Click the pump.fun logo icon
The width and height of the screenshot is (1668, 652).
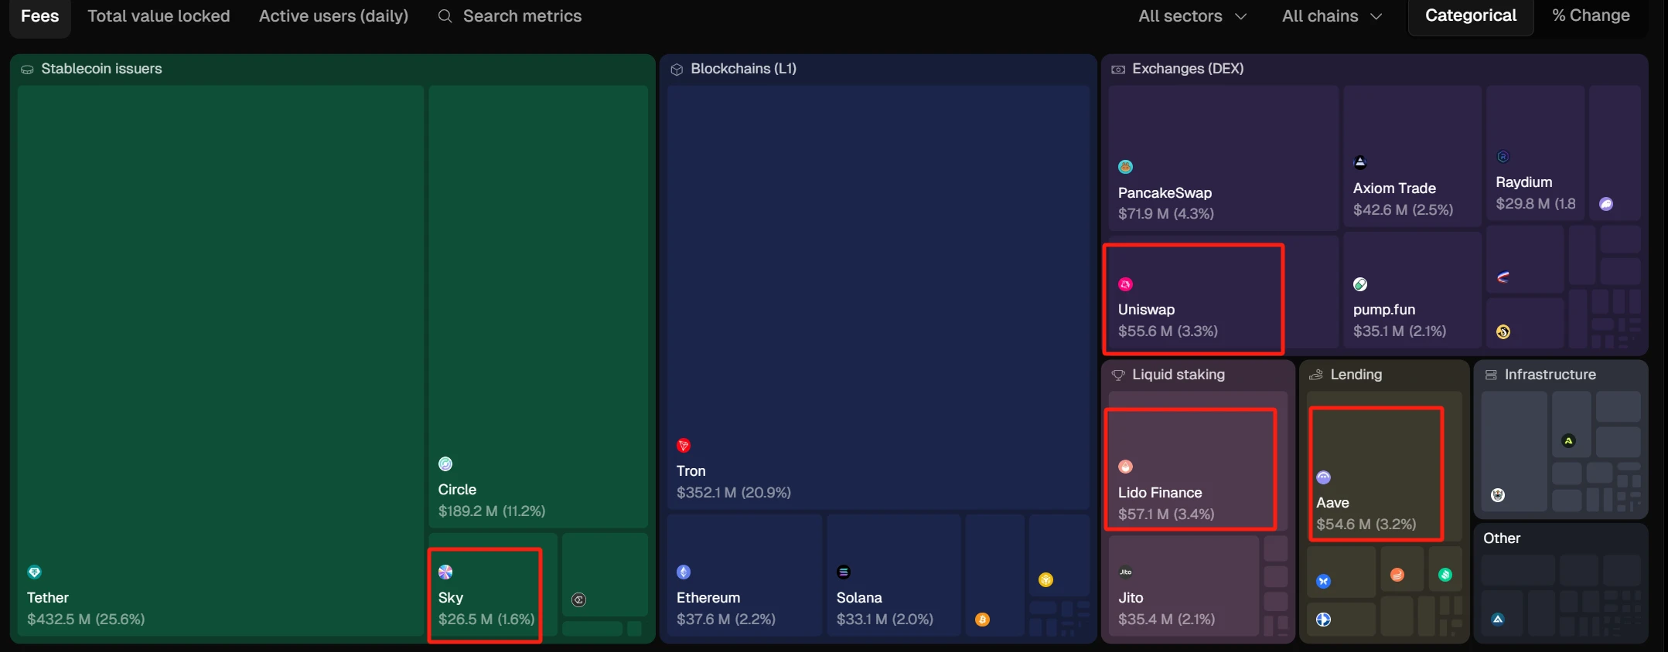point(1360,285)
